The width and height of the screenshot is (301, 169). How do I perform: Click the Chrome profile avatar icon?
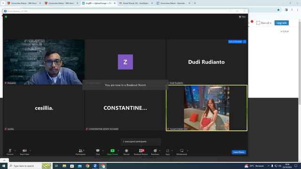coord(292,10)
